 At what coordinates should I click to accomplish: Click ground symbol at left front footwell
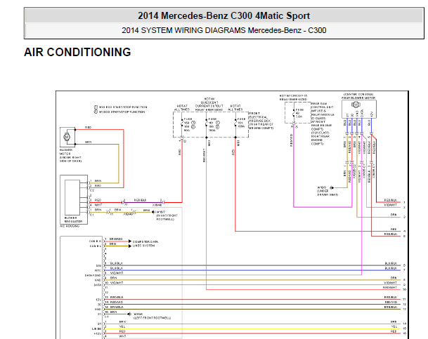[x=129, y=314]
